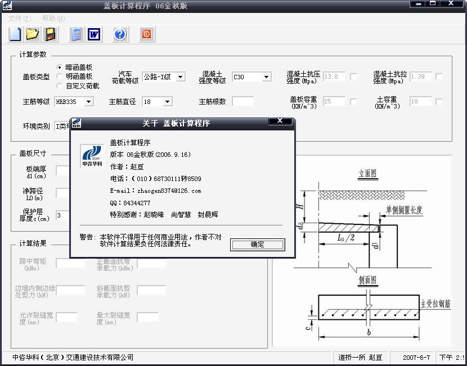Click the date 2007-6-7 in the status bar
The image size is (467, 366).
point(416,358)
